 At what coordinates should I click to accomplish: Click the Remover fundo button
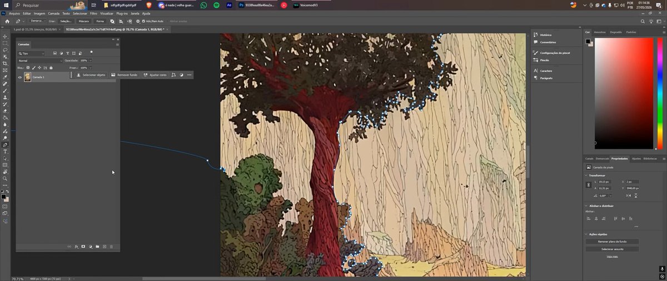click(x=124, y=74)
